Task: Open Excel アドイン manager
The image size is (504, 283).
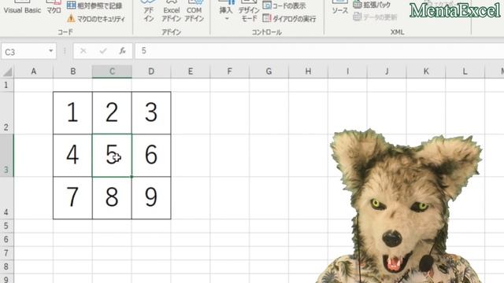Action: click(172, 12)
